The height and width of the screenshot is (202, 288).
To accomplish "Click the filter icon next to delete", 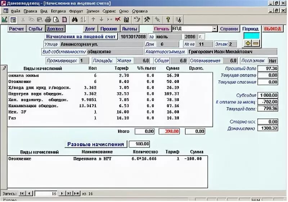I will 126,20.
